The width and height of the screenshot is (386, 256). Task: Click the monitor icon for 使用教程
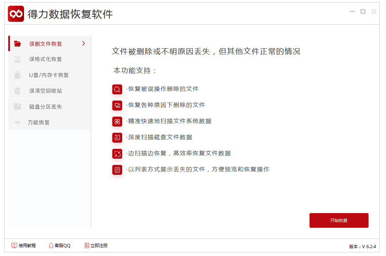click(14, 245)
